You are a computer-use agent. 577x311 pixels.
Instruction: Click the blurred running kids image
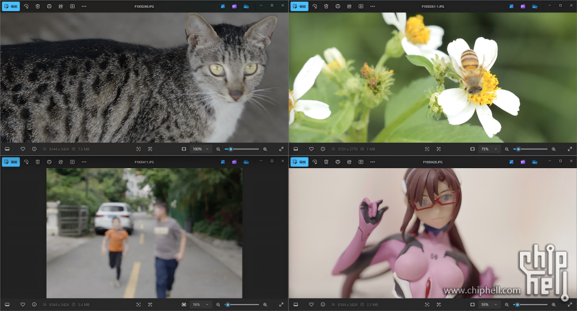pos(144,233)
